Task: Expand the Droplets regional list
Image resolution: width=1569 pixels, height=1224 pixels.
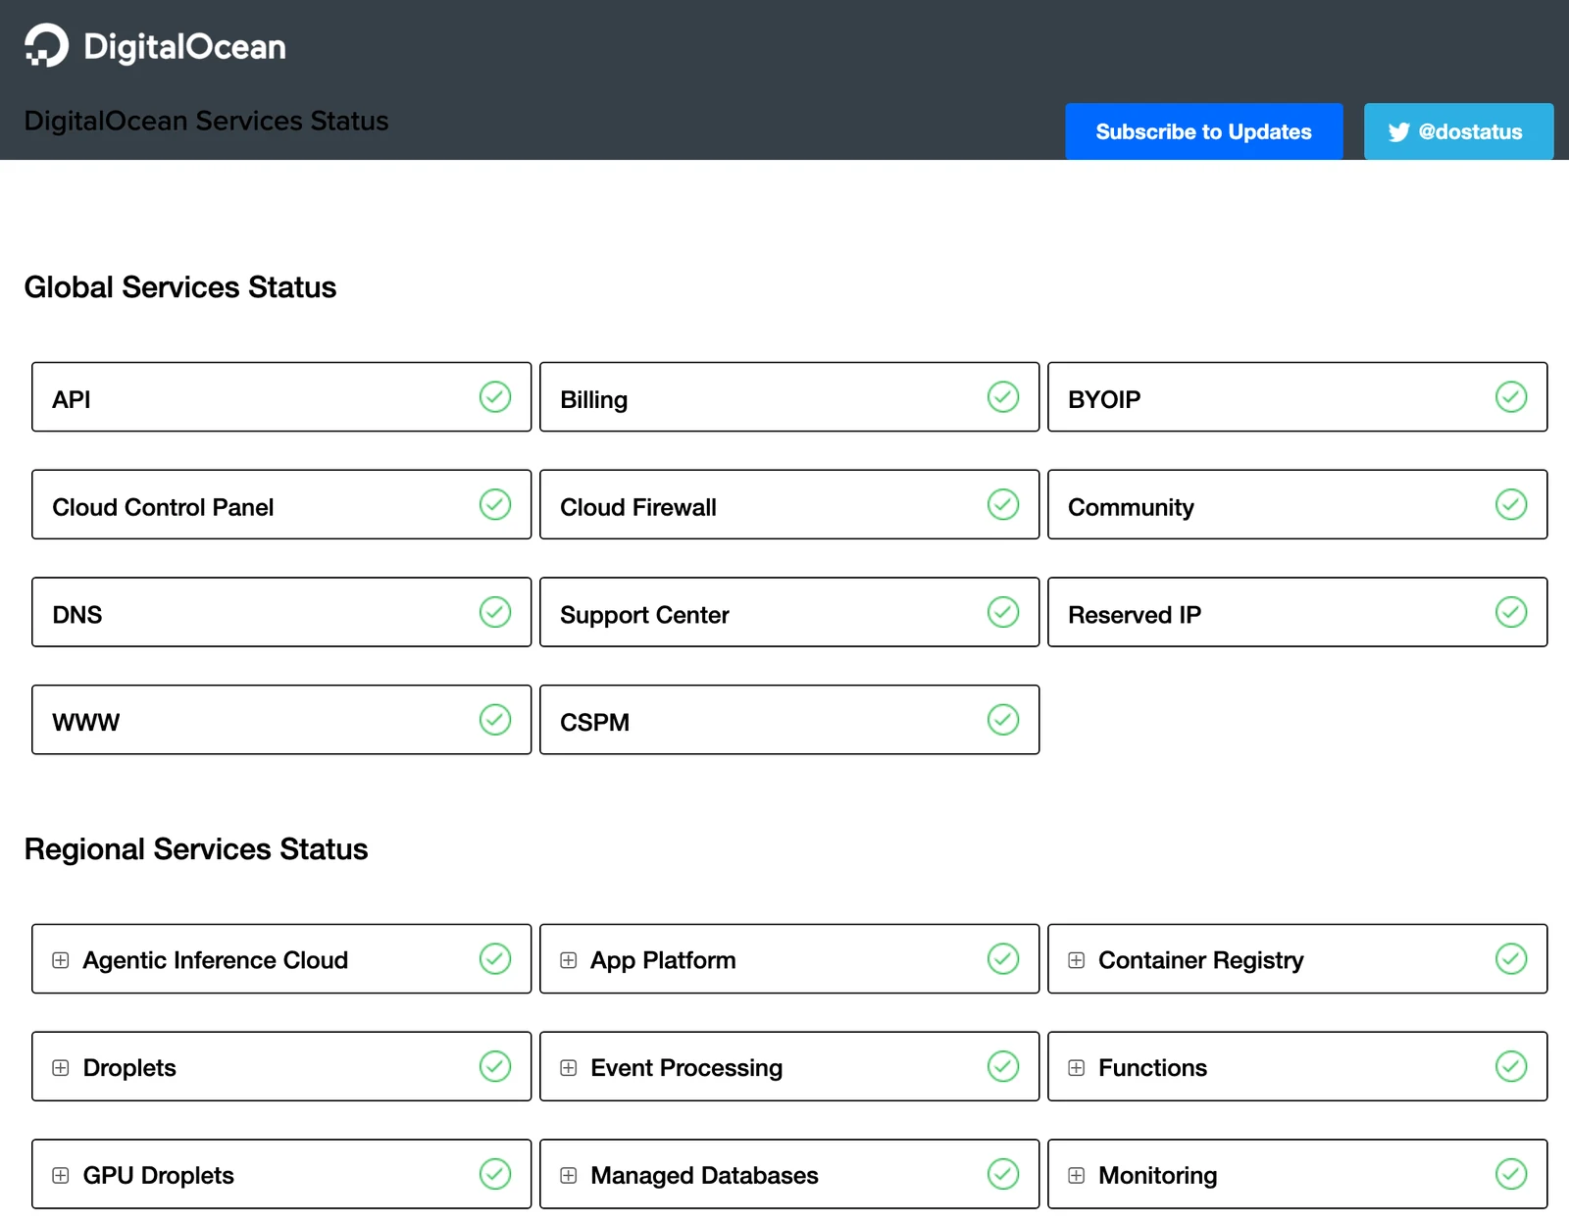Action: click(x=61, y=1068)
